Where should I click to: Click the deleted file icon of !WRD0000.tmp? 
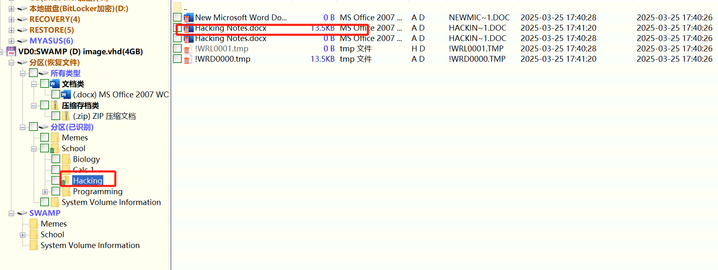click(x=187, y=59)
